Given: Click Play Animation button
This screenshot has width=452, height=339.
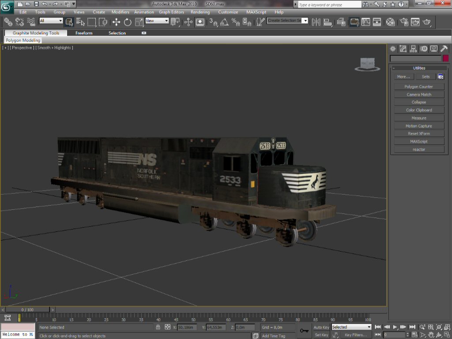Looking at the screenshot, I should click(x=395, y=327).
